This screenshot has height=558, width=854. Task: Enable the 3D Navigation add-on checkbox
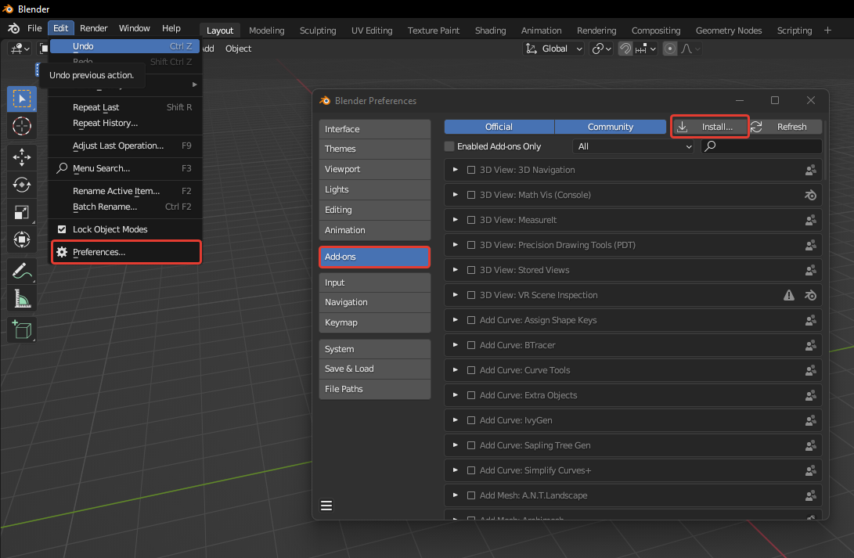point(471,170)
